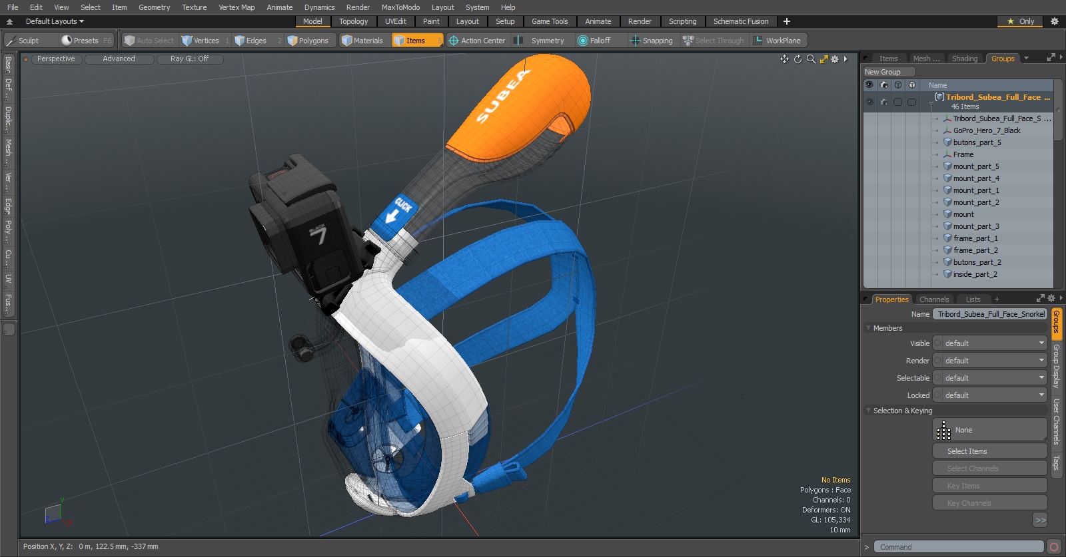Select mount_part_3 in groups list
The height and width of the screenshot is (557, 1066).
pyautogui.click(x=975, y=226)
